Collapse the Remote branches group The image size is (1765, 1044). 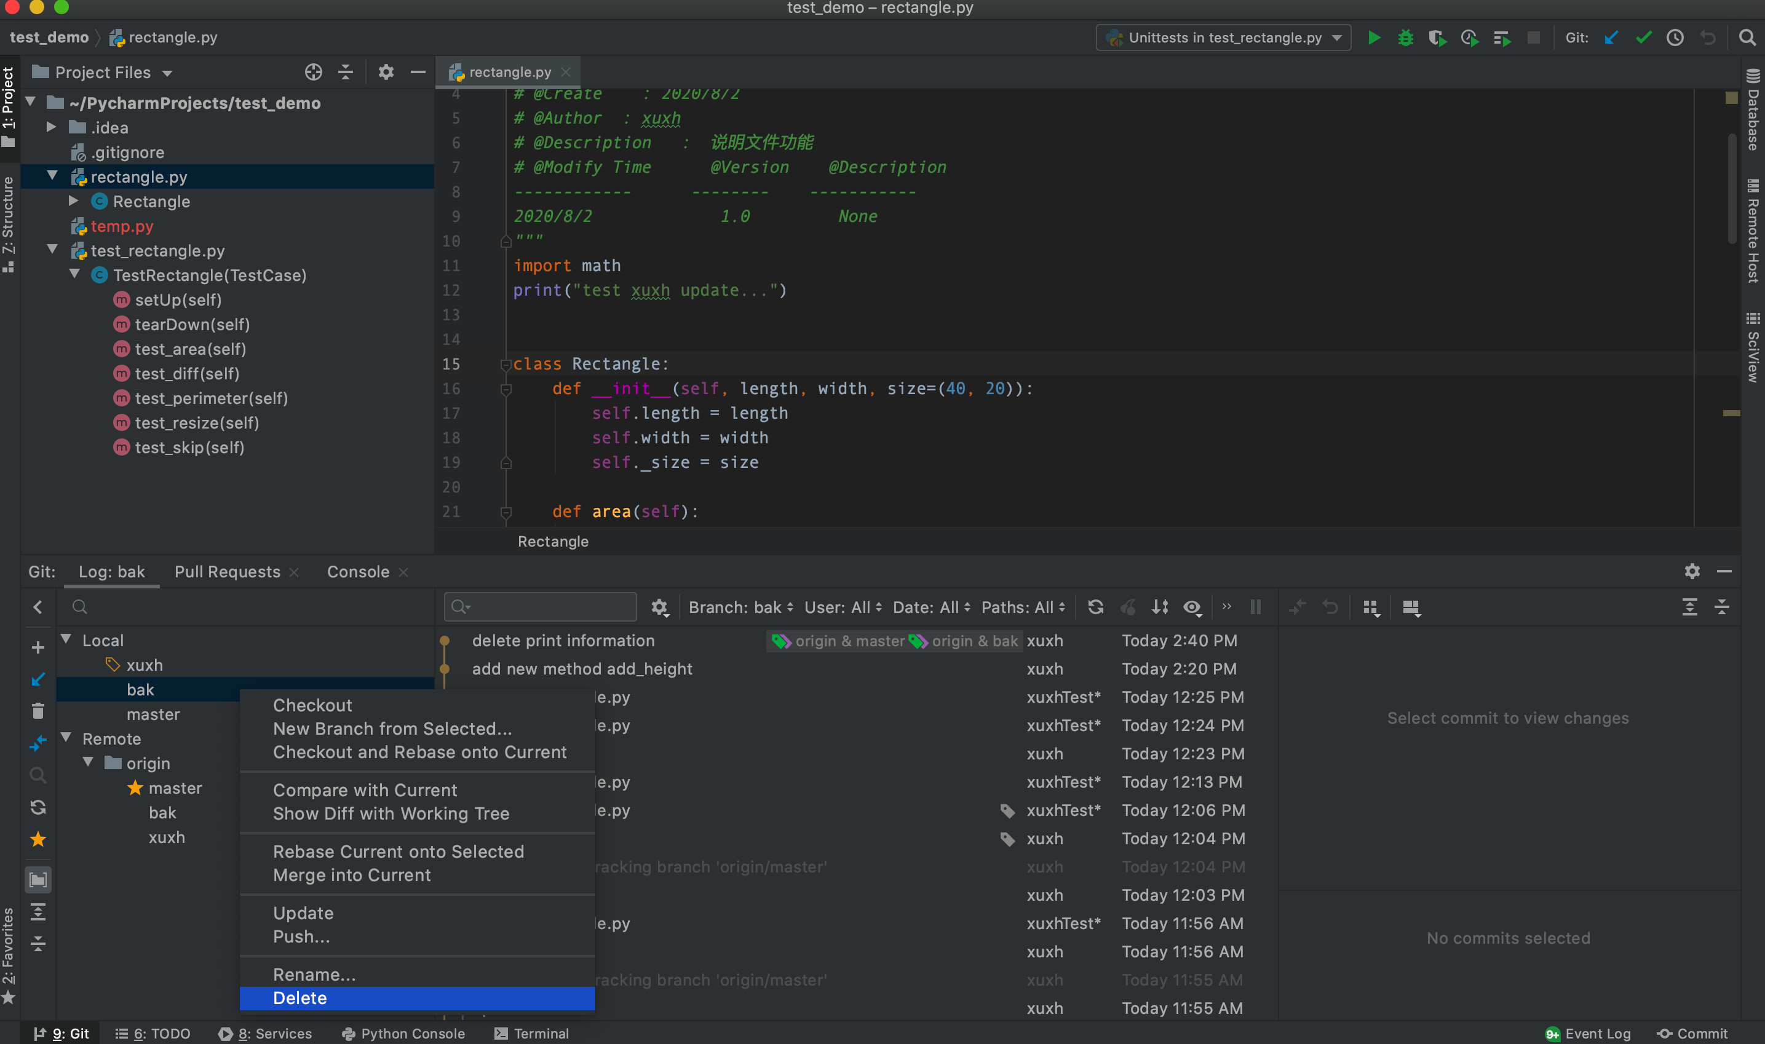coord(66,737)
